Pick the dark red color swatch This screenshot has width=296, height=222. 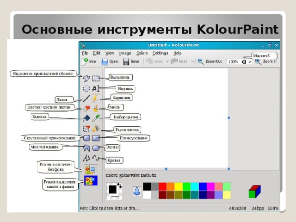[x=162, y=195]
